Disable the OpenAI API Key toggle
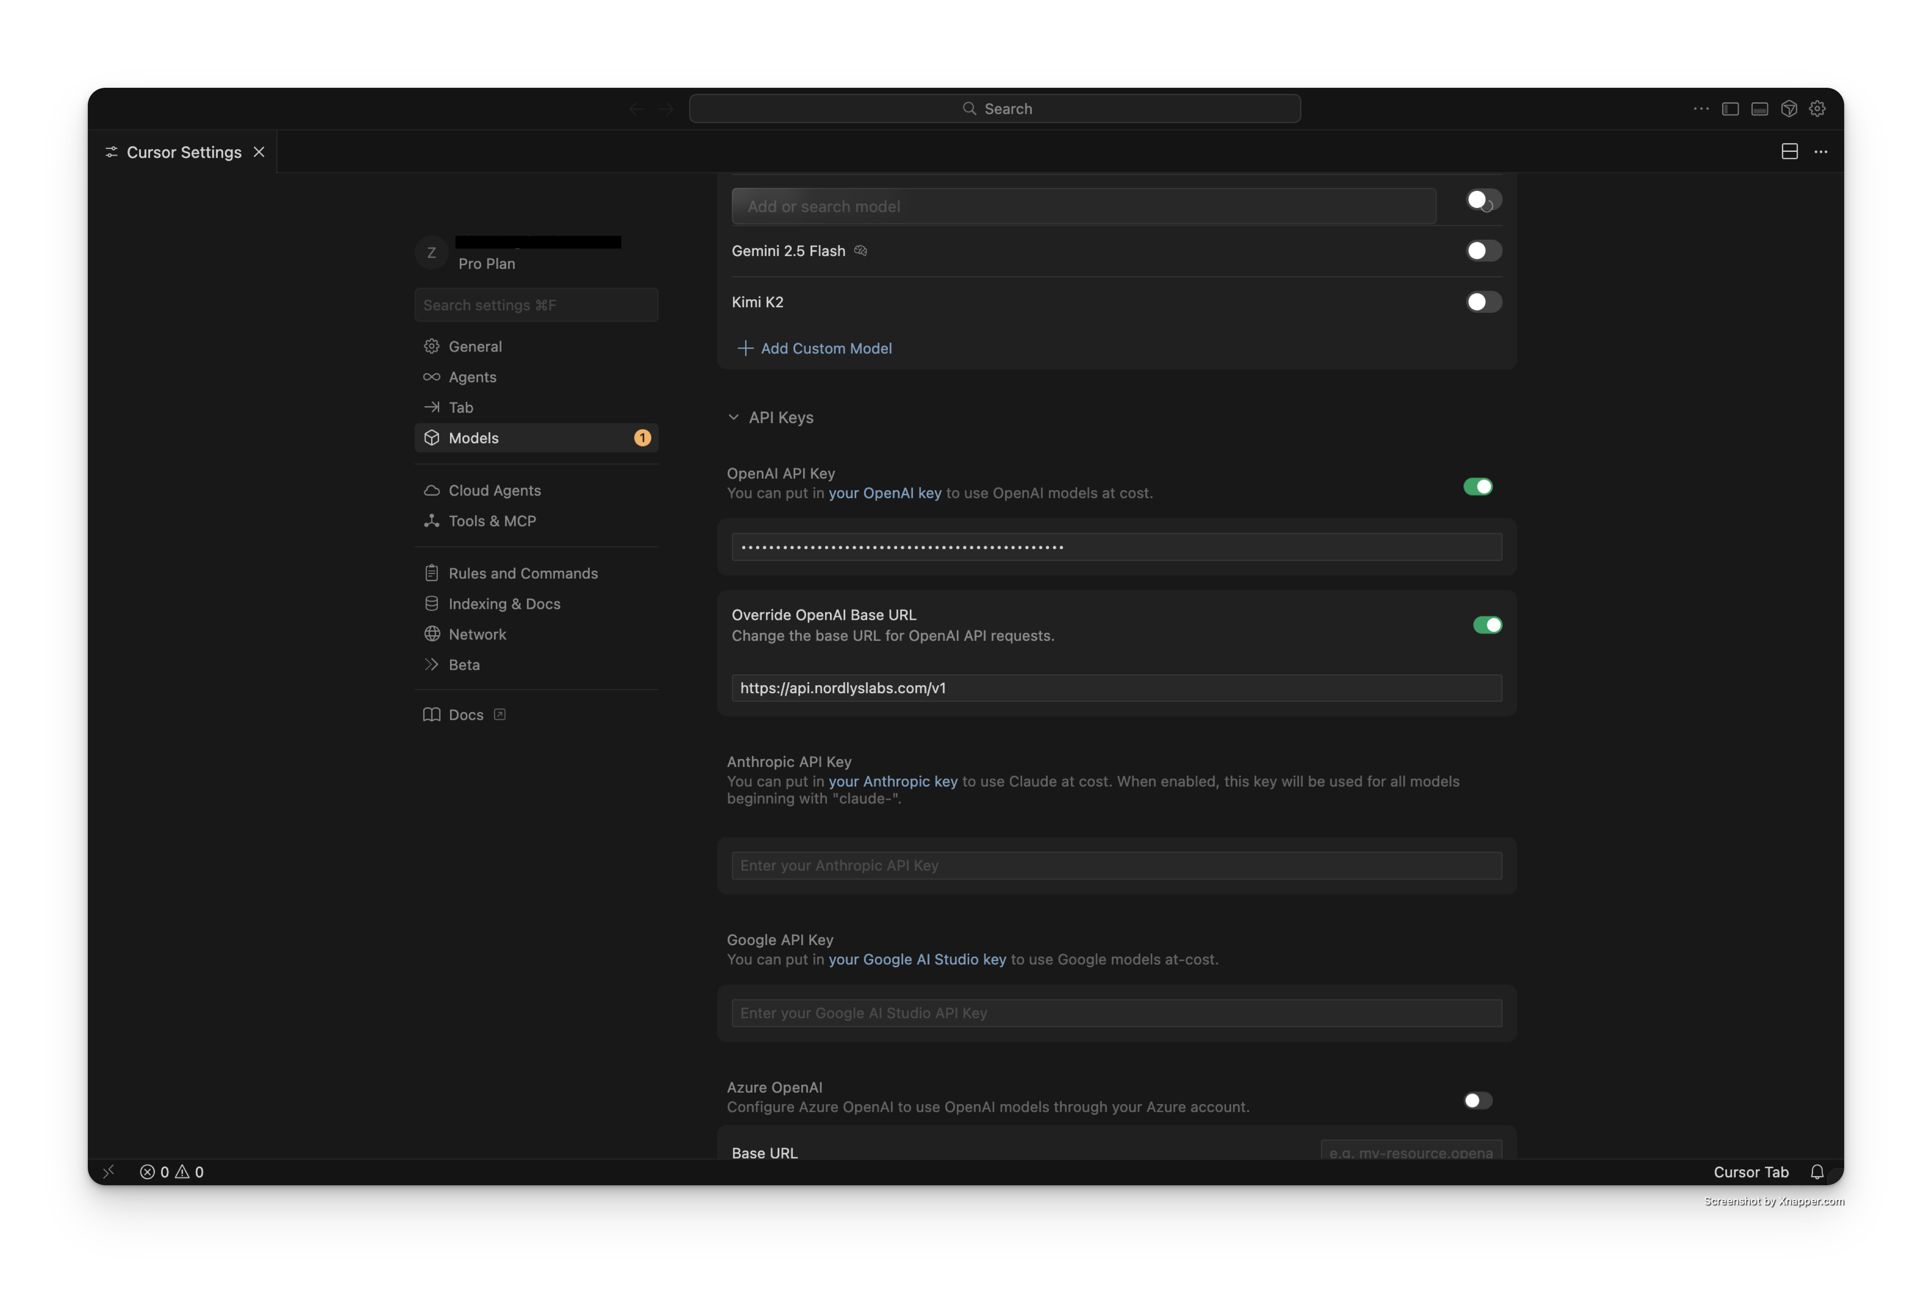Viewport: 1932px width, 1295px height. 1478,486
